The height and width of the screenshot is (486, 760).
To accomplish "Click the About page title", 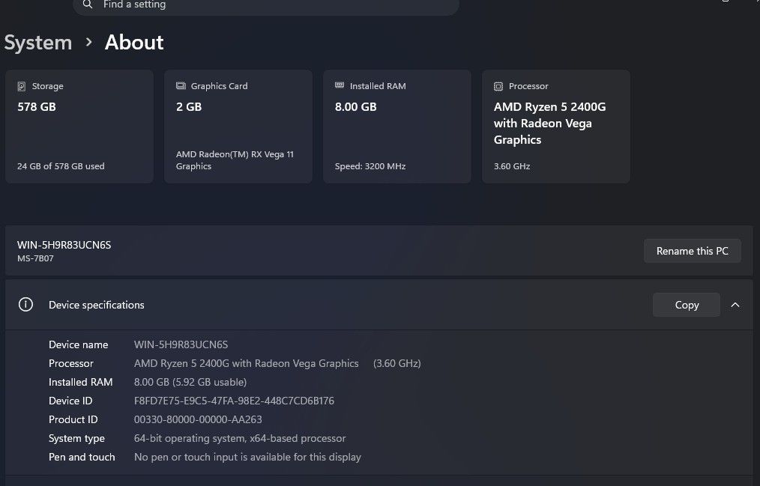I will pyautogui.click(x=134, y=43).
